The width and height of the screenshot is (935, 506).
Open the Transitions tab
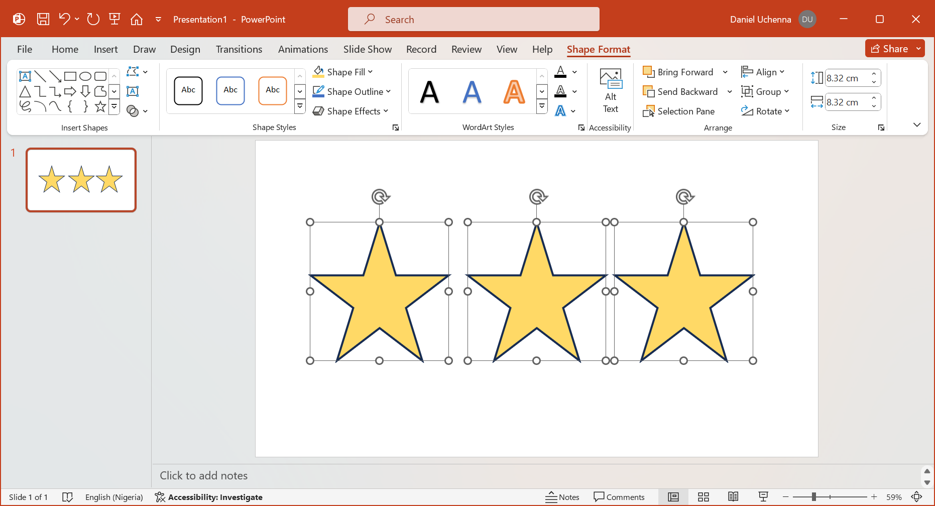coord(239,49)
